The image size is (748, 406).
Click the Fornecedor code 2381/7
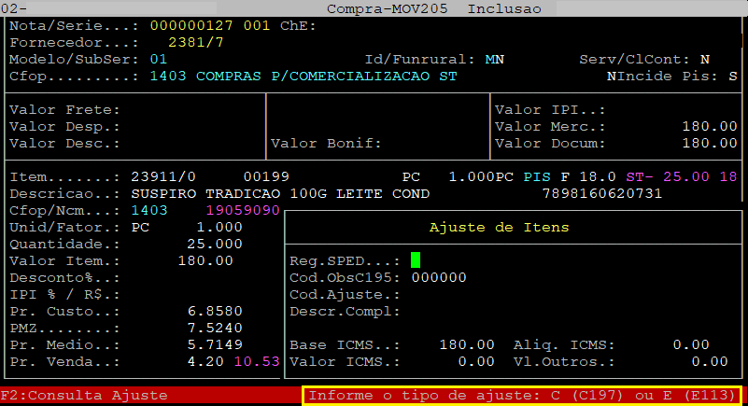click(196, 42)
